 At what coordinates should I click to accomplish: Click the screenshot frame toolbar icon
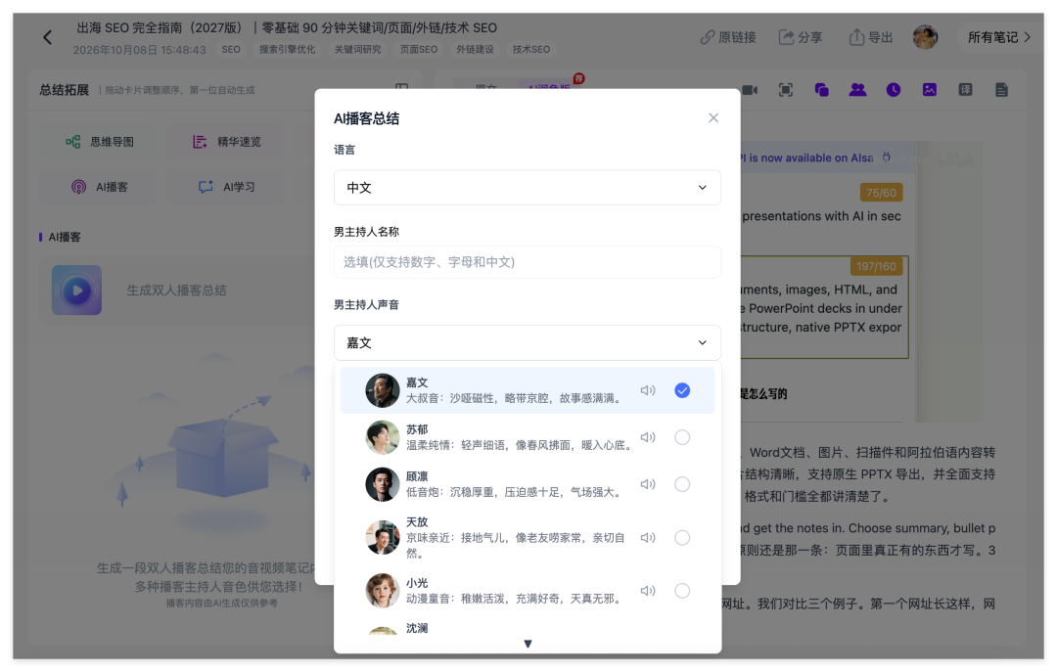(785, 90)
